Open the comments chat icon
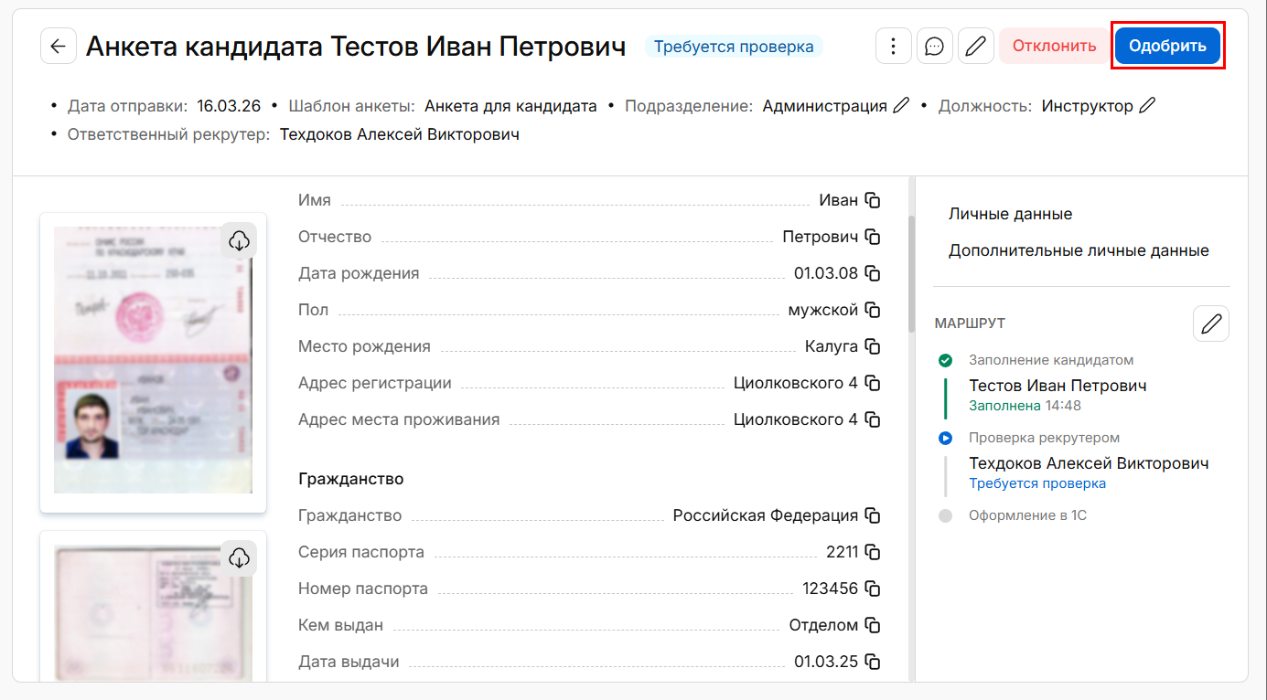 tap(934, 46)
